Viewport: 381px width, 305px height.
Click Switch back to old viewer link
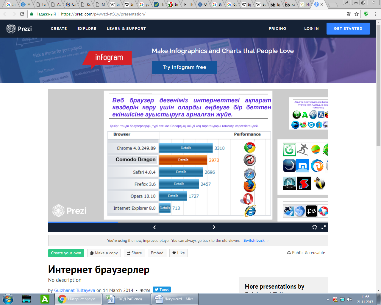point(256,241)
